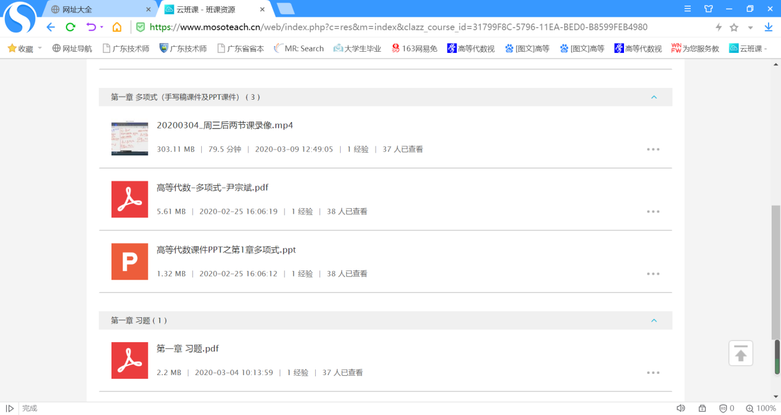Open the browser hamburger menu

coord(688,9)
